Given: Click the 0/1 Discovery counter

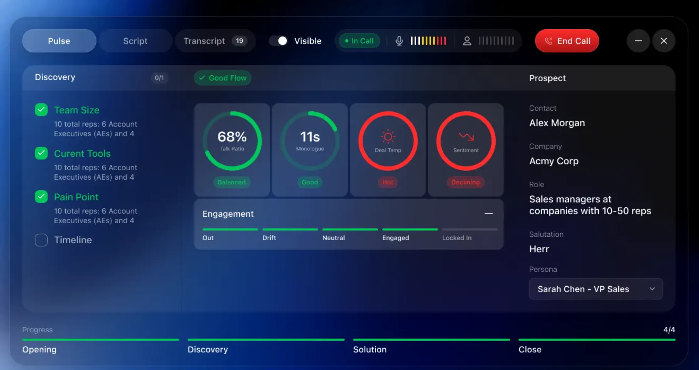Looking at the screenshot, I should click(159, 78).
